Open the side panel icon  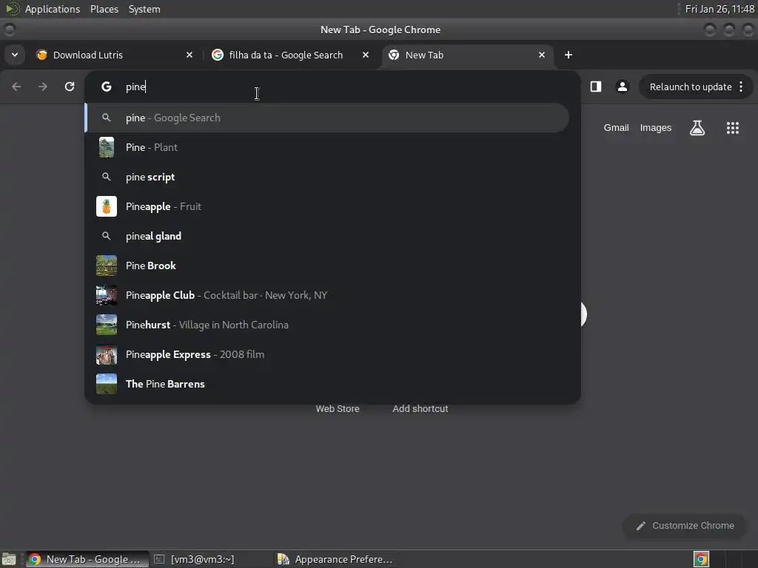point(596,87)
